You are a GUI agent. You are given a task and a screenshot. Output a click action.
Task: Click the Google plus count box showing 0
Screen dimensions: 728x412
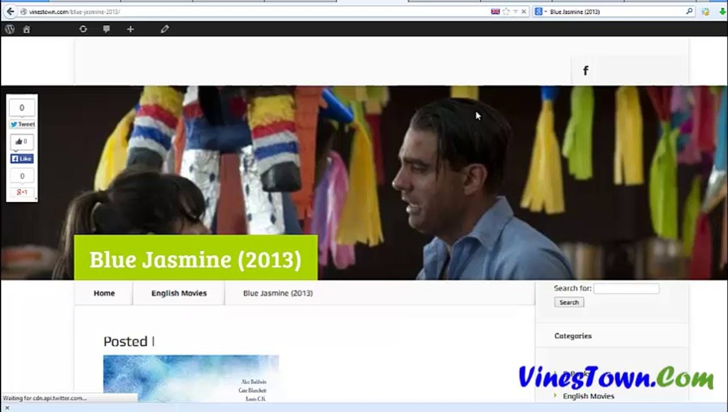(22, 176)
